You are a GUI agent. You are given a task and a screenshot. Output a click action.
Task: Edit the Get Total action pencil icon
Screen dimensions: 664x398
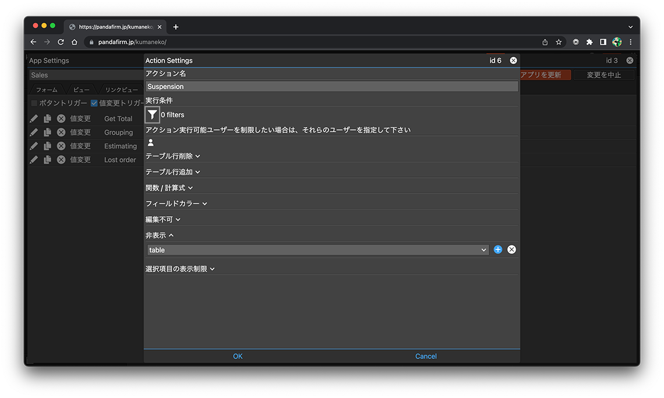pyautogui.click(x=34, y=118)
